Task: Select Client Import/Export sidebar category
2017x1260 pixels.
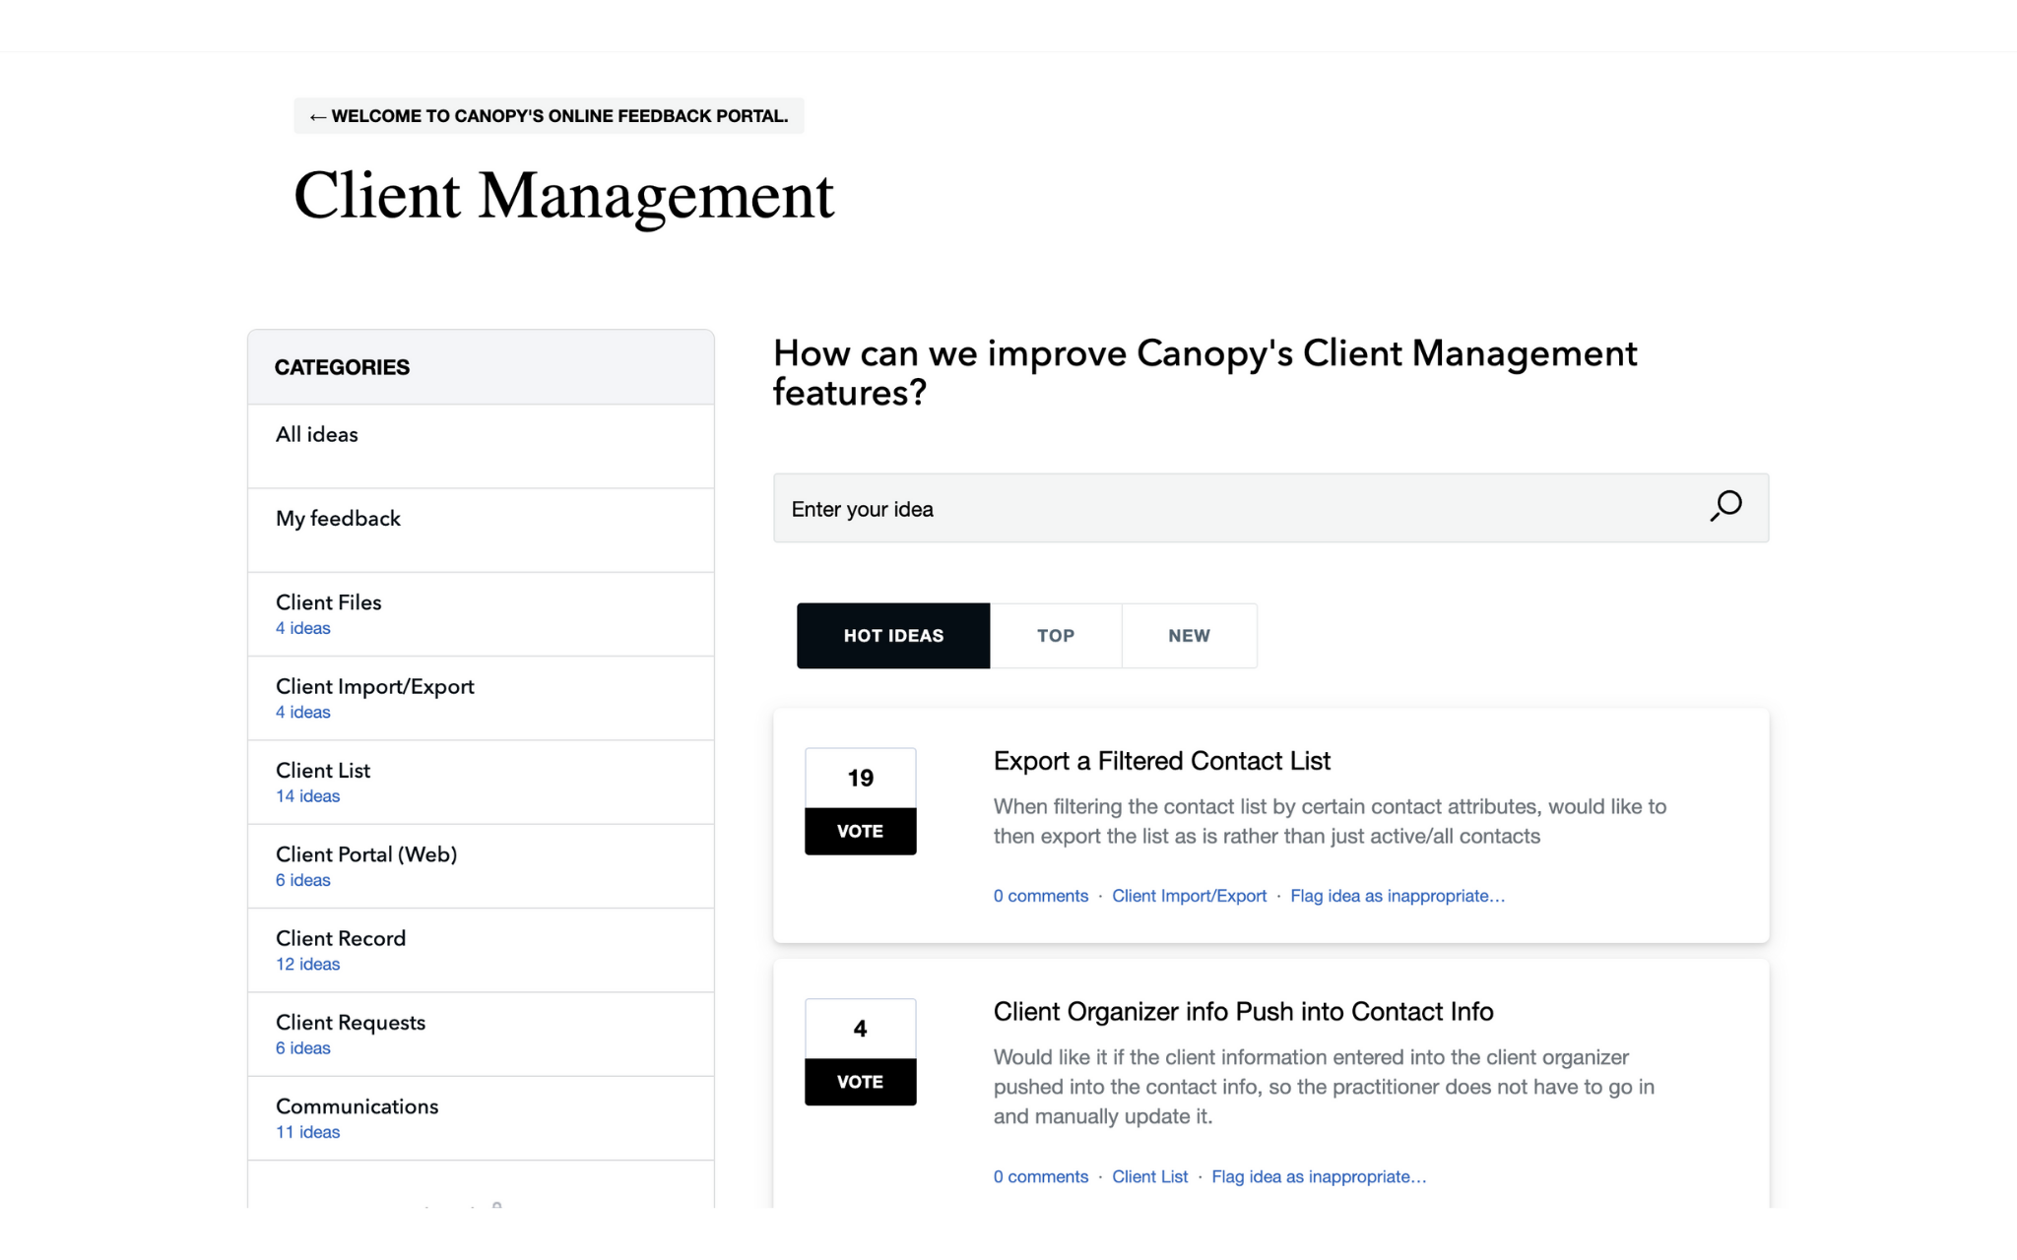Action: [x=374, y=687]
